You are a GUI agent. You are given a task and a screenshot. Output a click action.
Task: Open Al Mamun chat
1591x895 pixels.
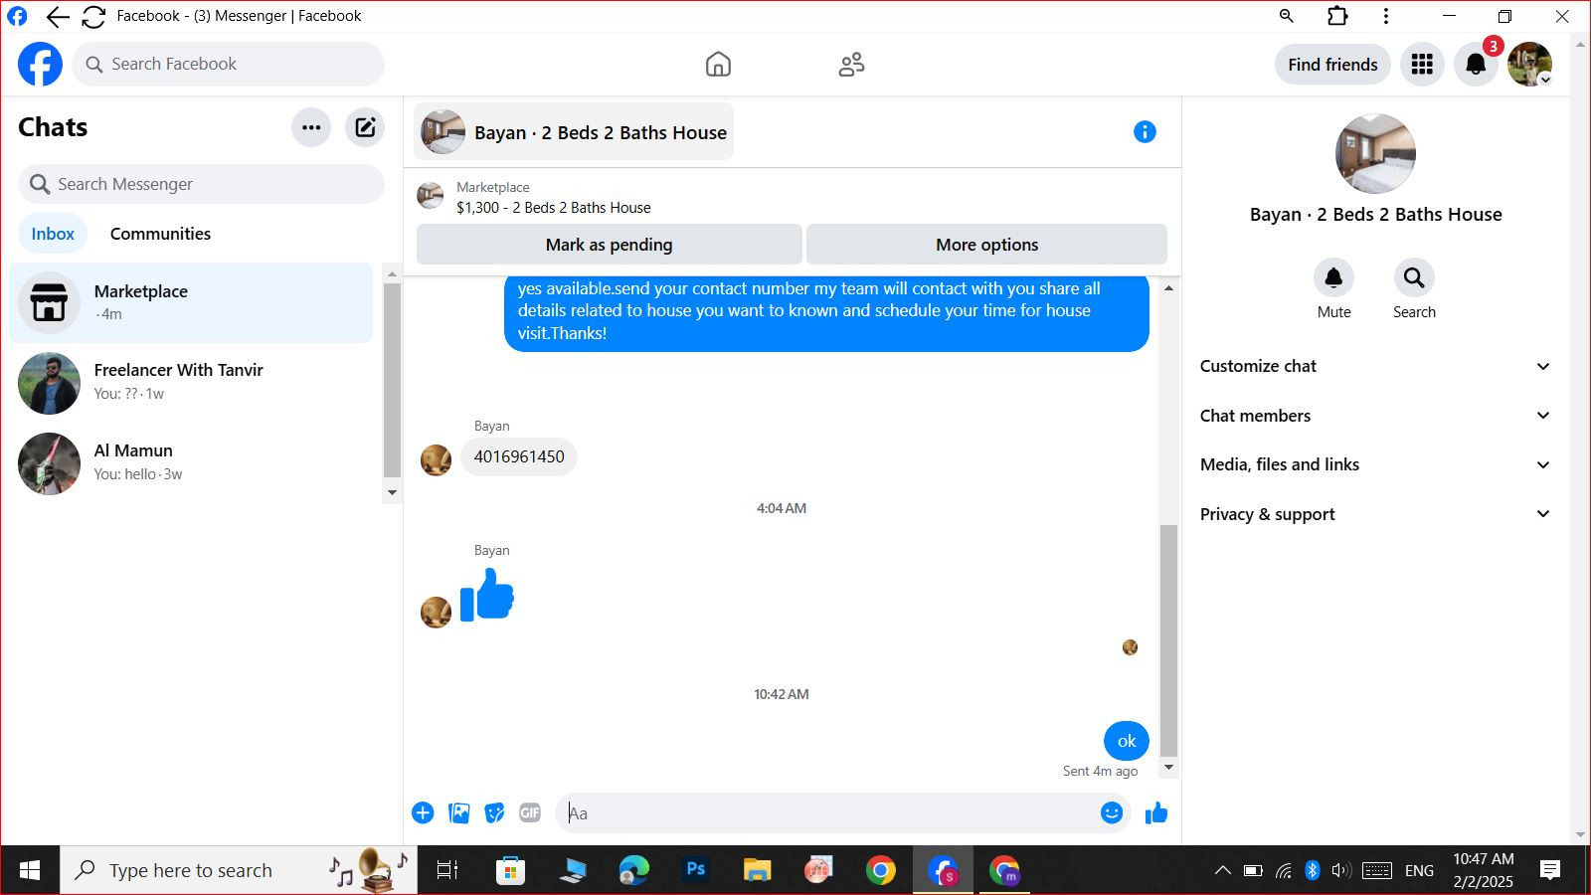191,463
